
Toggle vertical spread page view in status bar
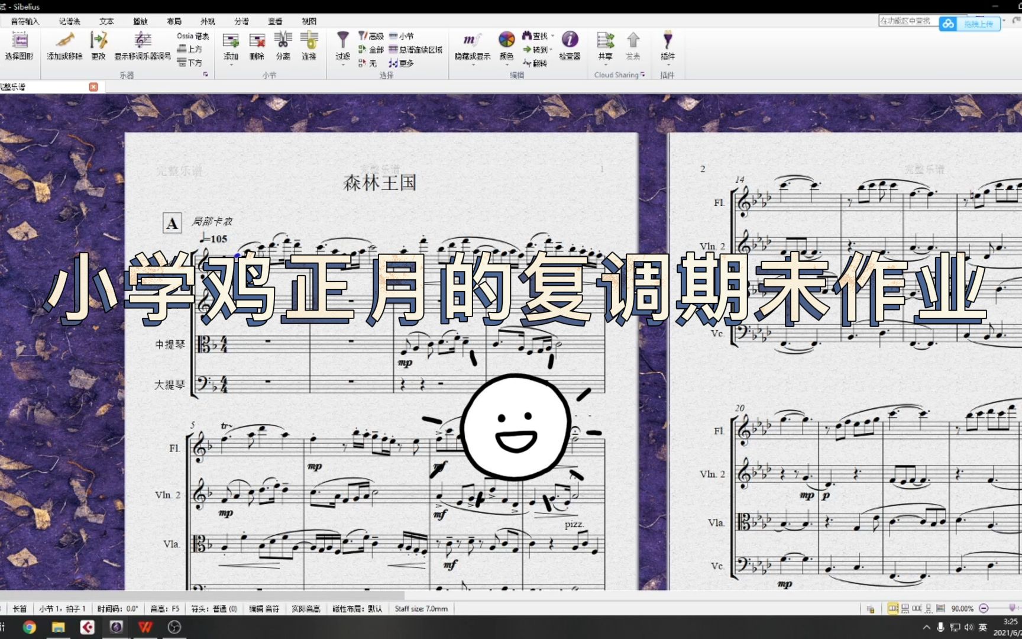click(905, 608)
